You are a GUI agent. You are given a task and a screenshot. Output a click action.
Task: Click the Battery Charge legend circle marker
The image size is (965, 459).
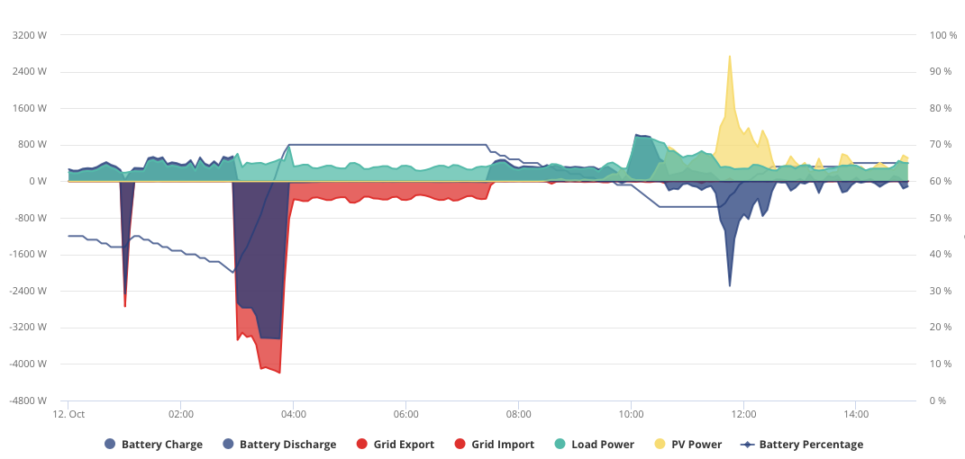(110, 445)
